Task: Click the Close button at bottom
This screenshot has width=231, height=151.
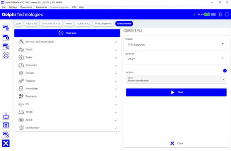Action: 176,143
